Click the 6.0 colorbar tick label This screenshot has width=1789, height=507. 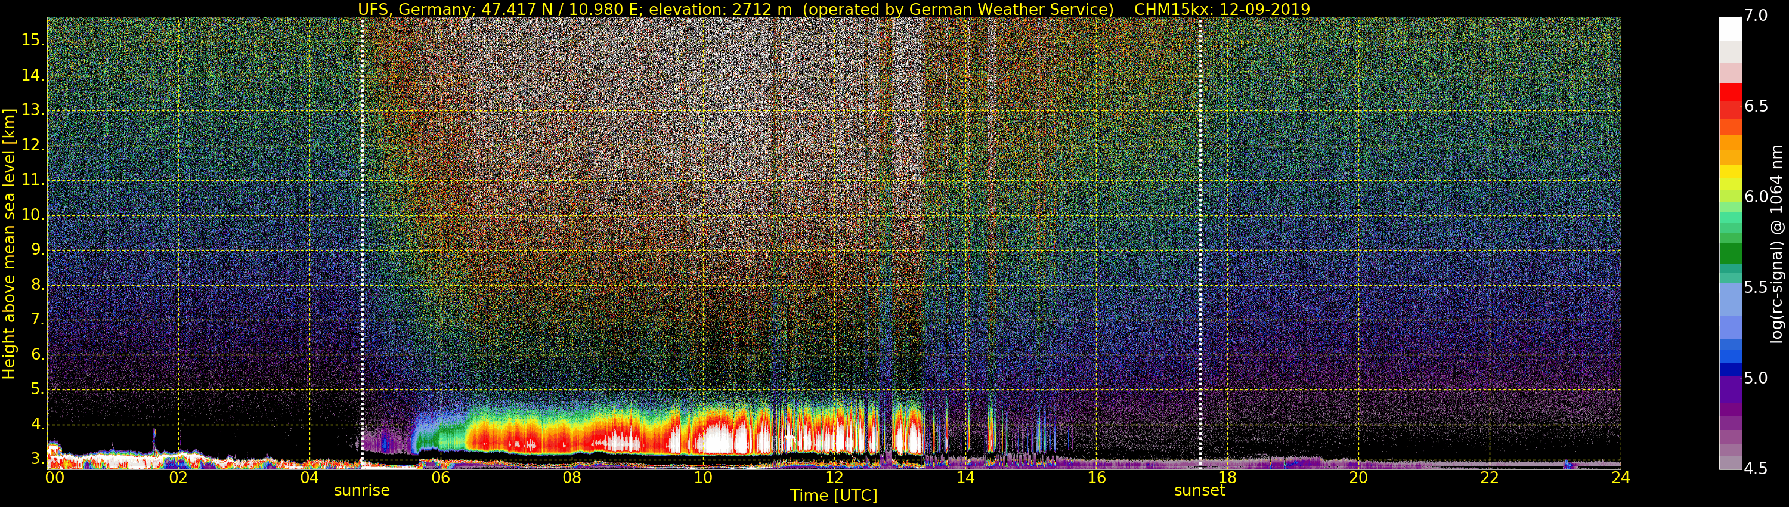point(1756,197)
